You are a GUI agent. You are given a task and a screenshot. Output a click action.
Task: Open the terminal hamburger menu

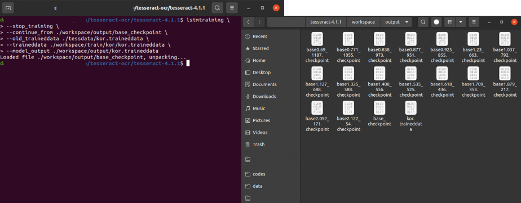click(232, 8)
